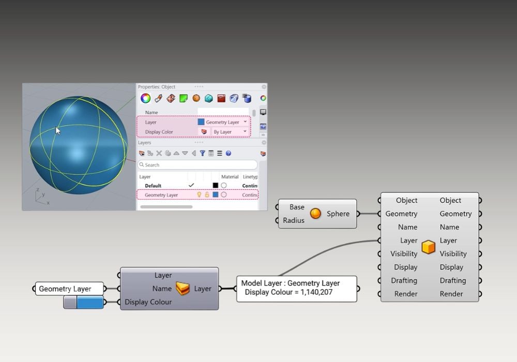Image resolution: width=517 pixels, height=362 pixels.
Task: Click the Material column header
Action: 230,177
